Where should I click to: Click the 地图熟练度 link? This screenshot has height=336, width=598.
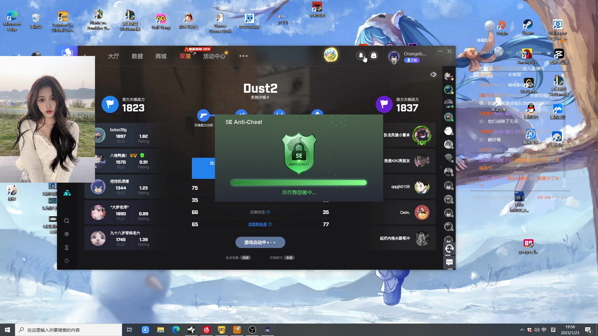click(x=257, y=224)
